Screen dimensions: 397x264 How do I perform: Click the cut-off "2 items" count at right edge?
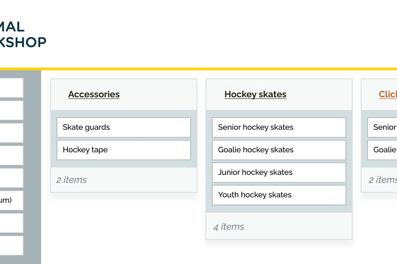click(383, 180)
